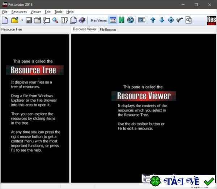Click the Open file folder icon
Viewport: 217px width, 189px height.
[15, 20]
